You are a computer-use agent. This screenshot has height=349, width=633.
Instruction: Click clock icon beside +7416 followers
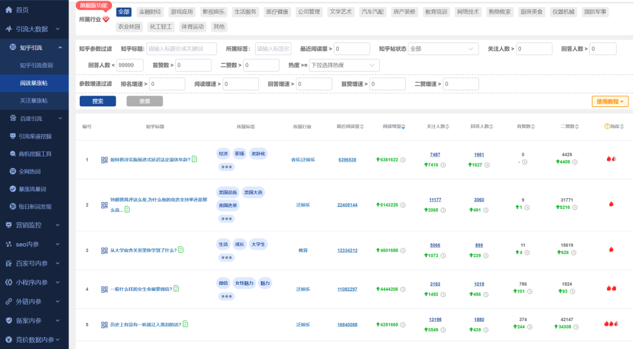[x=443, y=165]
